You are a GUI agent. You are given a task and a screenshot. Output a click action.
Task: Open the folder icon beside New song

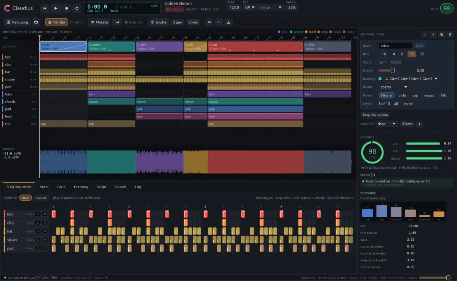[x=36, y=22]
